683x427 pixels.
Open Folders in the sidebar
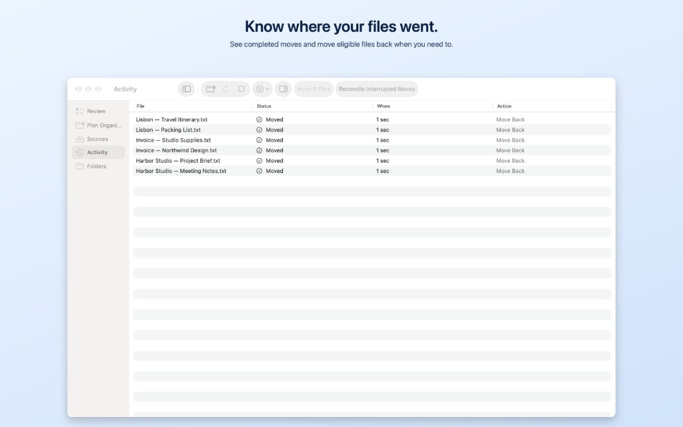tap(98, 166)
